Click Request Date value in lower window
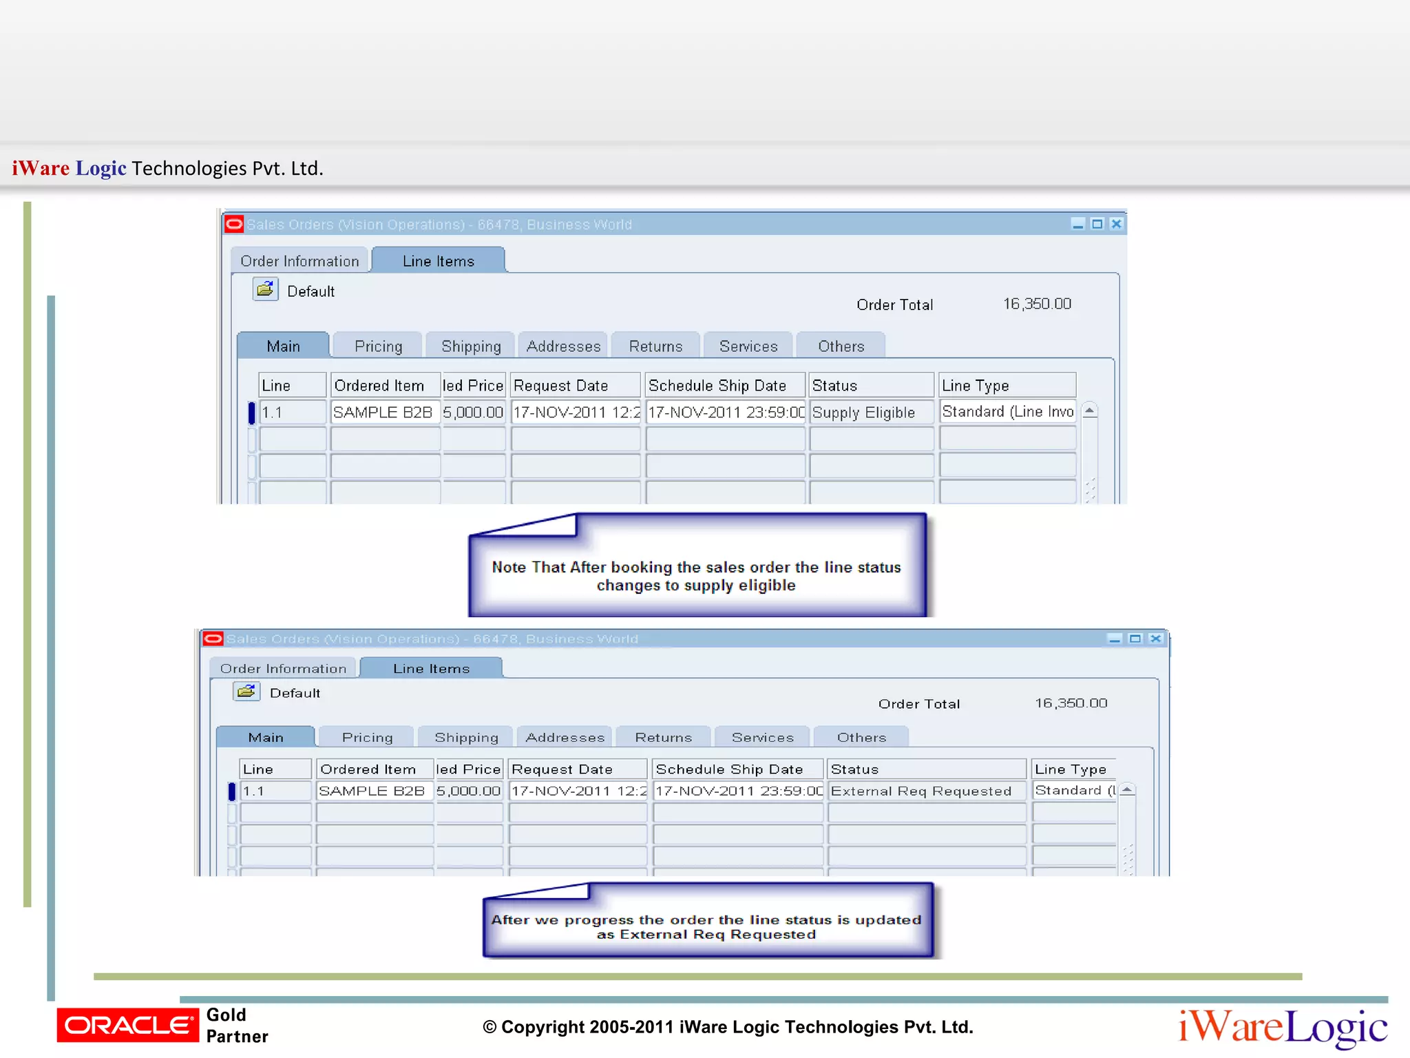 (x=578, y=791)
